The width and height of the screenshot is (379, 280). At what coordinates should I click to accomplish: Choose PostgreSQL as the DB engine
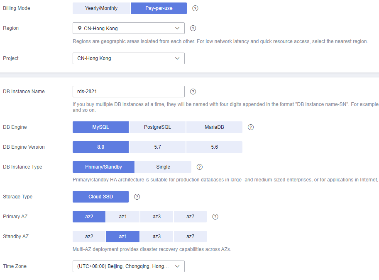click(157, 127)
